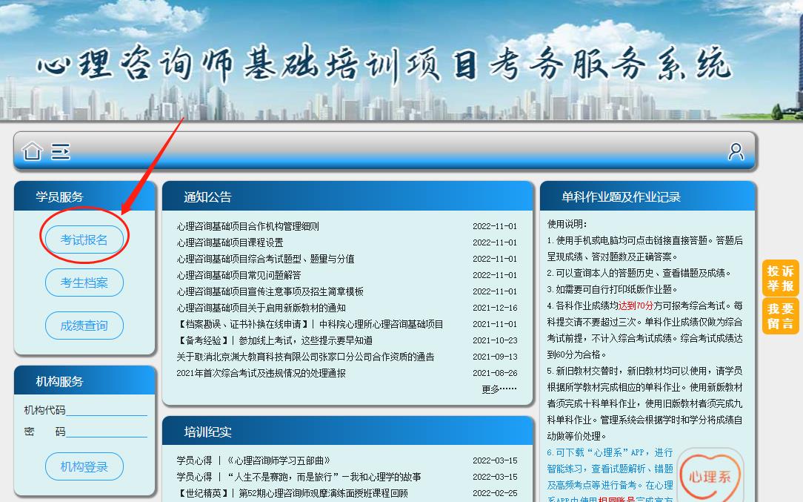This screenshot has width=803, height=502.
Task: Click the date 2022-11-01 beside 合作机构管理细则
Action: coord(495,226)
